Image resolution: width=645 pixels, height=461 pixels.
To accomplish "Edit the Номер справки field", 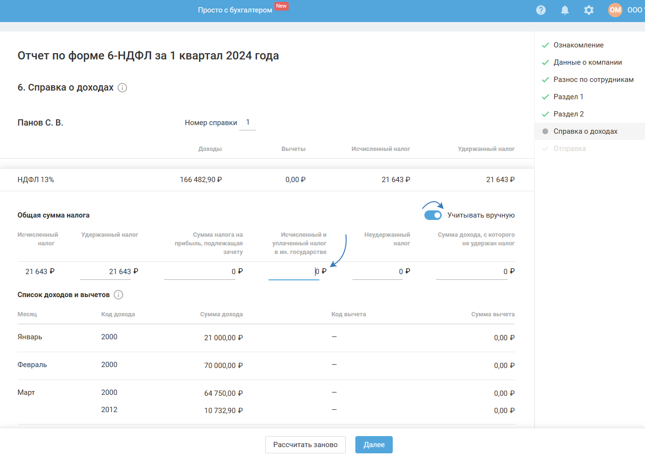I will pos(247,123).
